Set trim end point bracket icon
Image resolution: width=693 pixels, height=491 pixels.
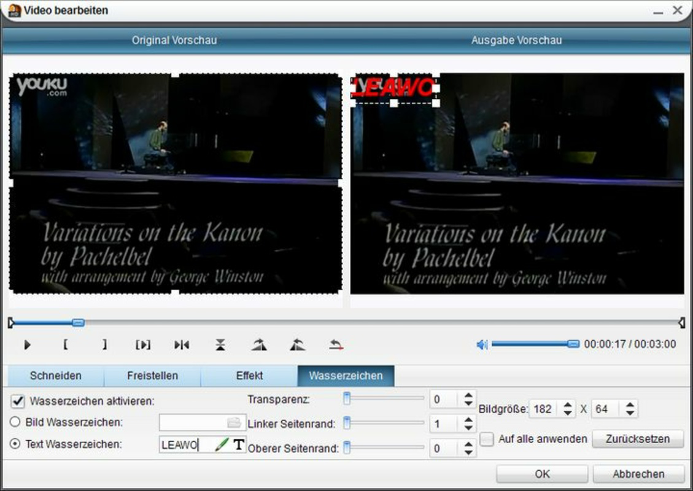click(104, 344)
